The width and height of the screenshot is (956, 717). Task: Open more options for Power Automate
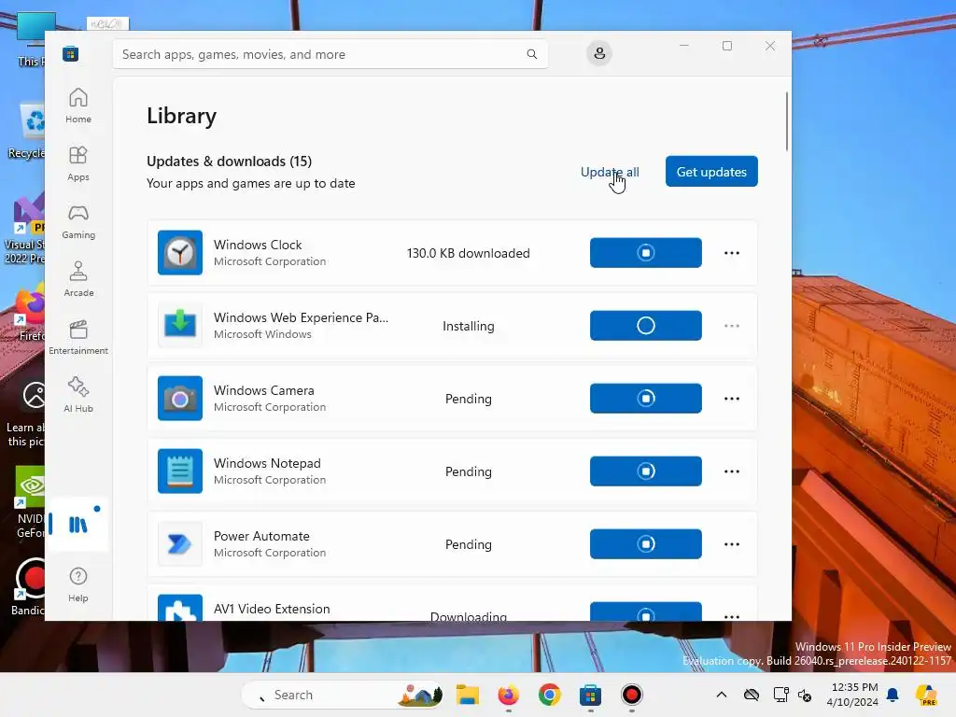point(732,544)
